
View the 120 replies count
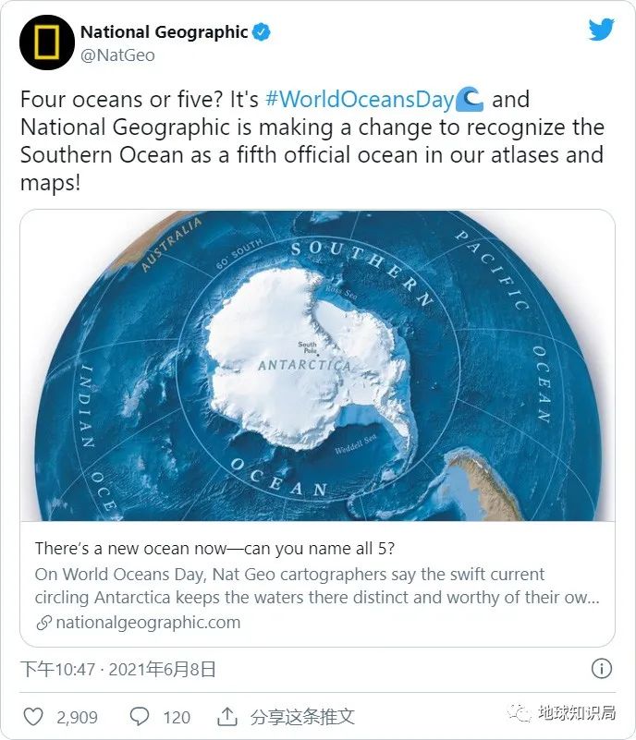[x=176, y=717]
